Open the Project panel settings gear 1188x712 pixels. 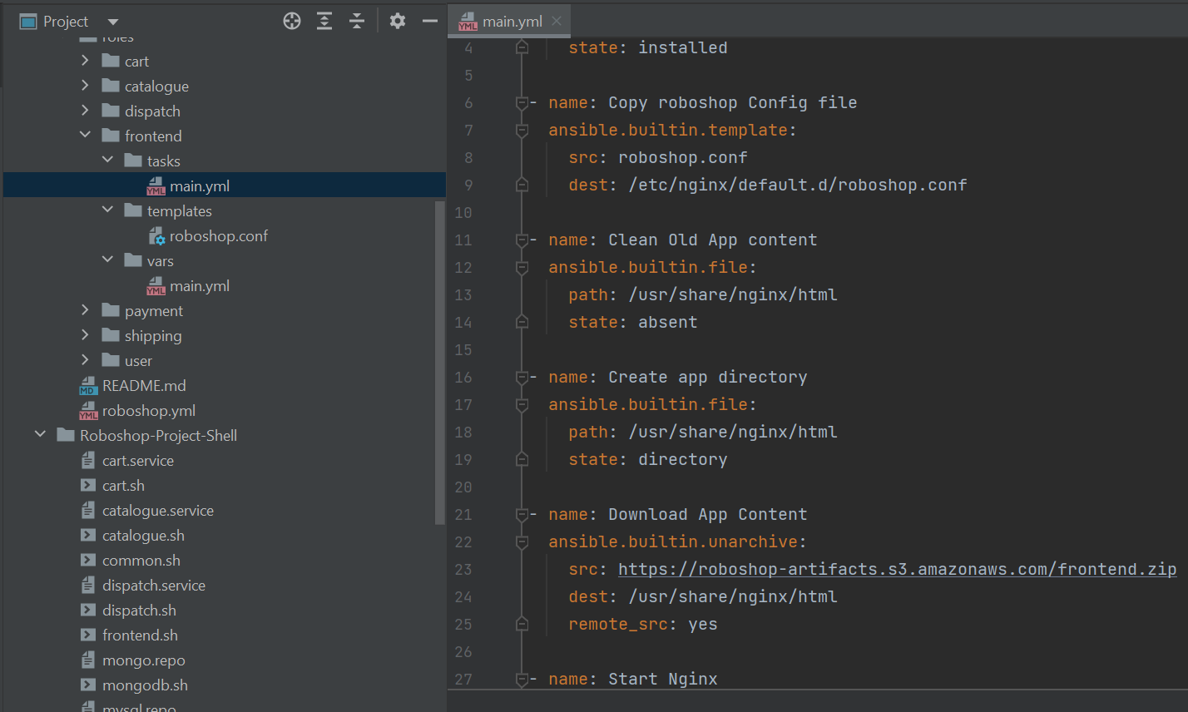coord(397,21)
